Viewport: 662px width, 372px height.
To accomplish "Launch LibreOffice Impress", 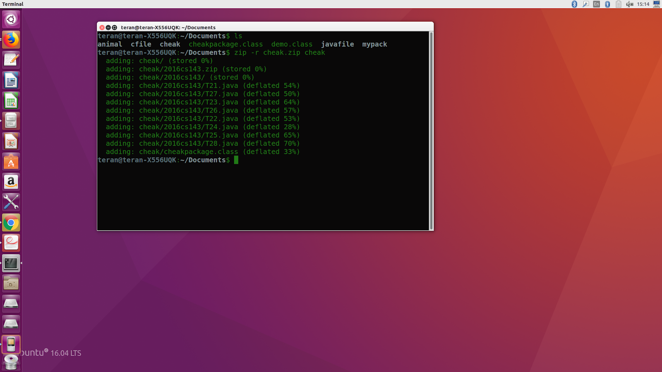I will pyautogui.click(x=11, y=141).
